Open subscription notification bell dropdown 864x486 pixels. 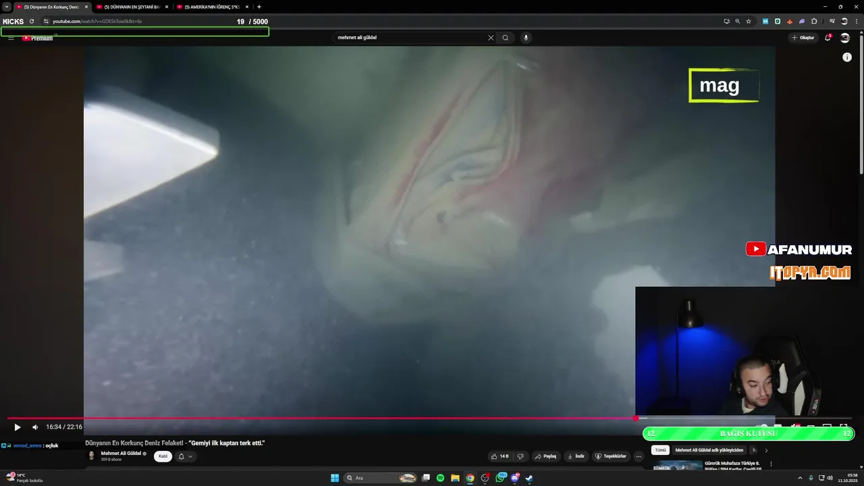tap(184, 456)
